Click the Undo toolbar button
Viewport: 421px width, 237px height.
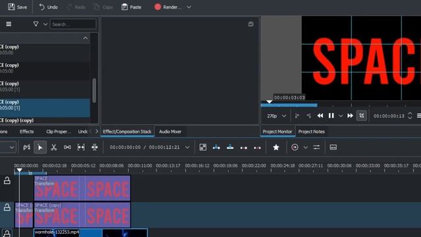pos(48,7)
